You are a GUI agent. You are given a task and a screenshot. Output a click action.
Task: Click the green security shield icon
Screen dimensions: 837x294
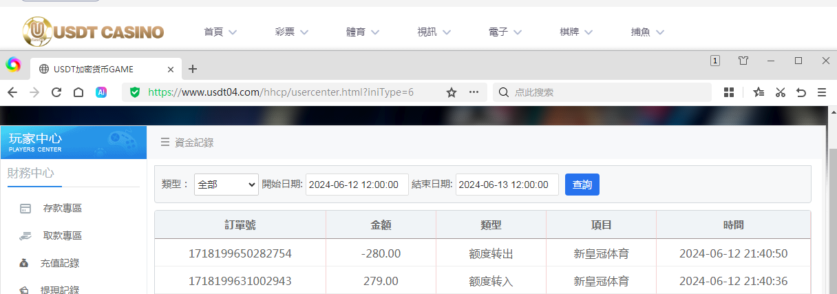(x=135, y=92)
